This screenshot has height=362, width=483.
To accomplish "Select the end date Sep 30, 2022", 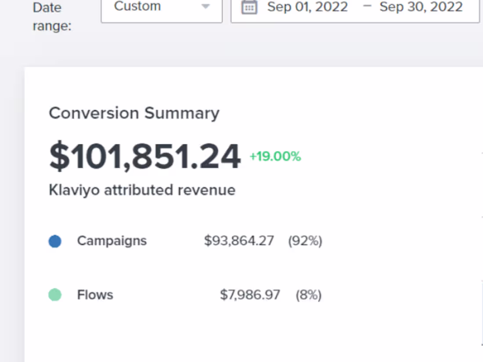I will (421, 7).
